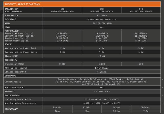Click model number WDS400T1X0M-00CMT0
The image size is (164, 114).
pos(62,12)
